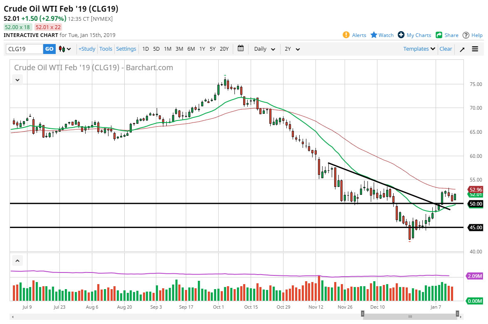
Task: Open the hamburger menu icon
Action: pyautogui.click(x=475, y=49)
